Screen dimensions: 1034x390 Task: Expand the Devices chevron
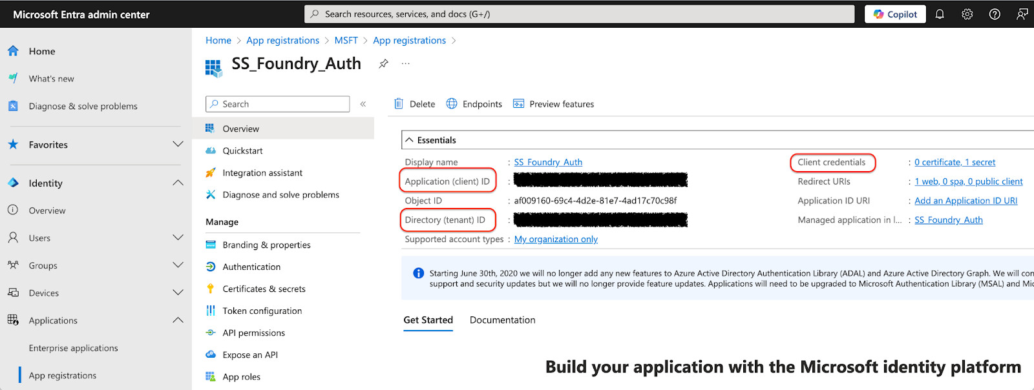178,292
